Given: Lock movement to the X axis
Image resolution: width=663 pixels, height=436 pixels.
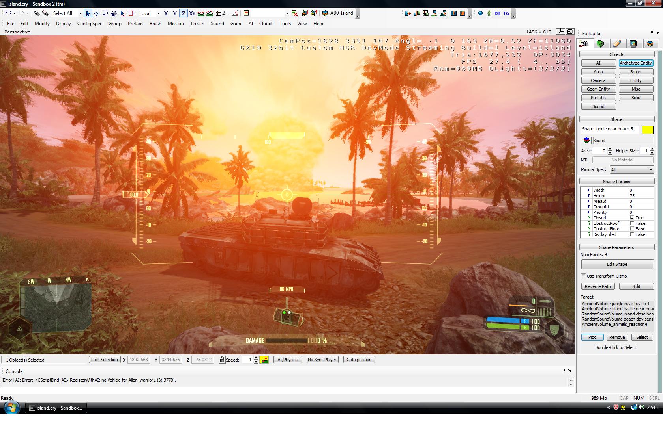Looking at the screenshot, I should pos(166,13).
